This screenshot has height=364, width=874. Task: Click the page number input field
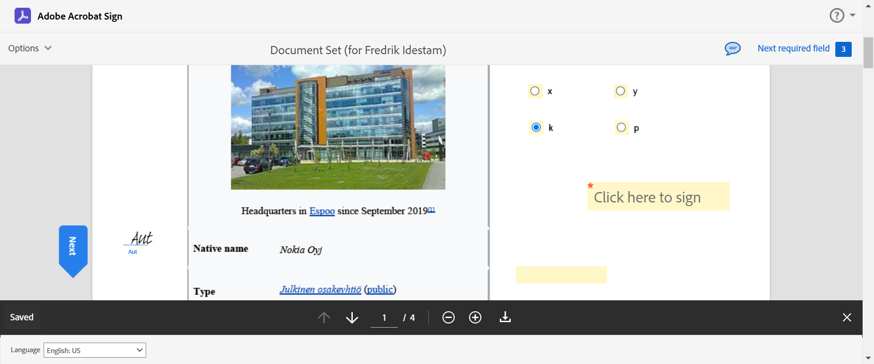[x=384, y=318]
